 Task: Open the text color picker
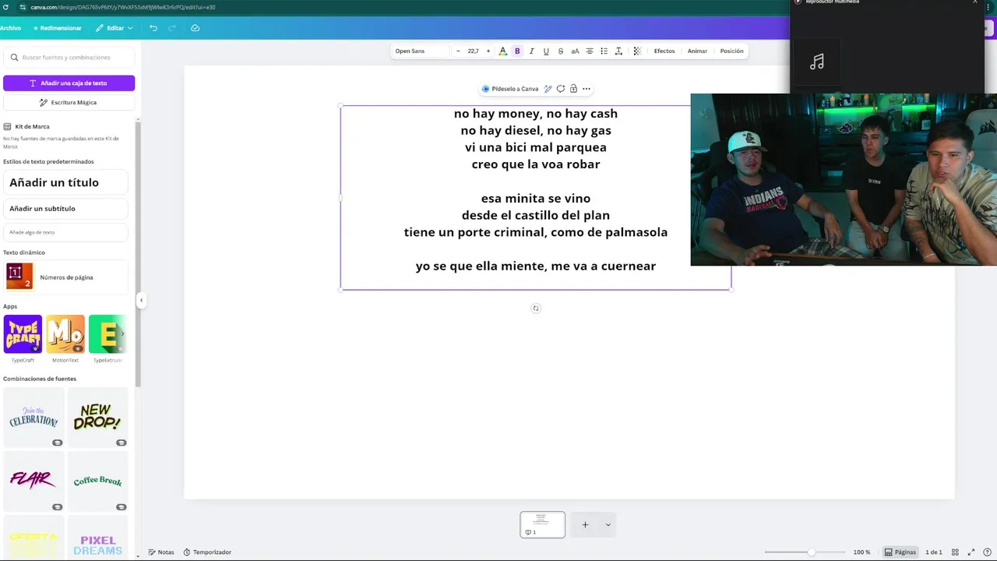tap(502, 51)
